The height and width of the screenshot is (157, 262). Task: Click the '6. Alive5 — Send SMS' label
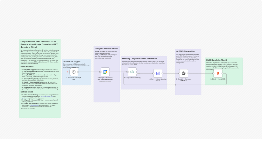click(x=218, y=79)
